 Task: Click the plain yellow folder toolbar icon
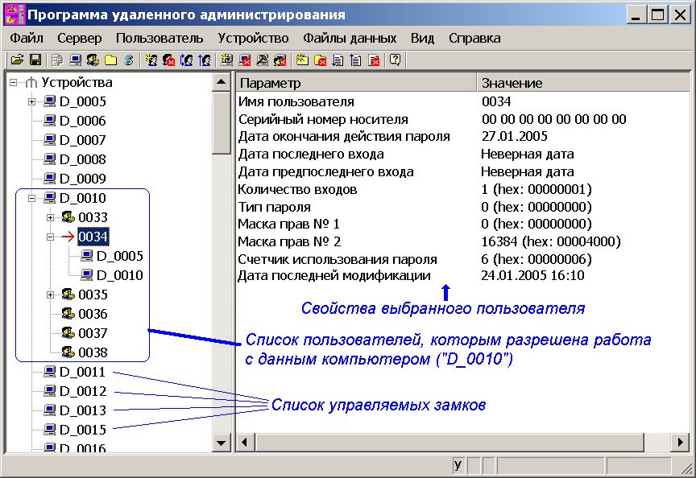[x=110, y=60]
